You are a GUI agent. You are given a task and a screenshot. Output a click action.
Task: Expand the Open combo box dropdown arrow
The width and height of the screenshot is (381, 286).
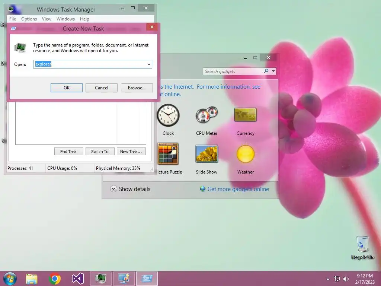click(149, 64)
